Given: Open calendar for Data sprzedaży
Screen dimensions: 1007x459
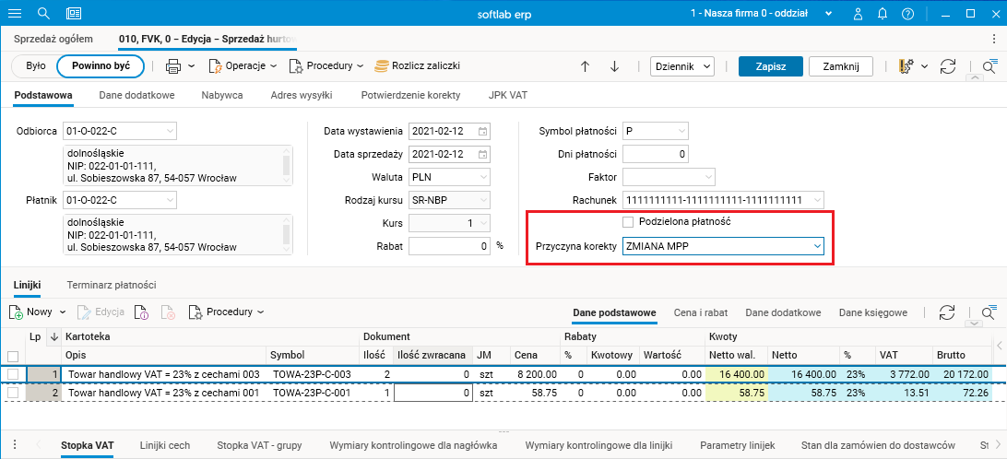Looking at the screenshot, I should tap(482, 154).
